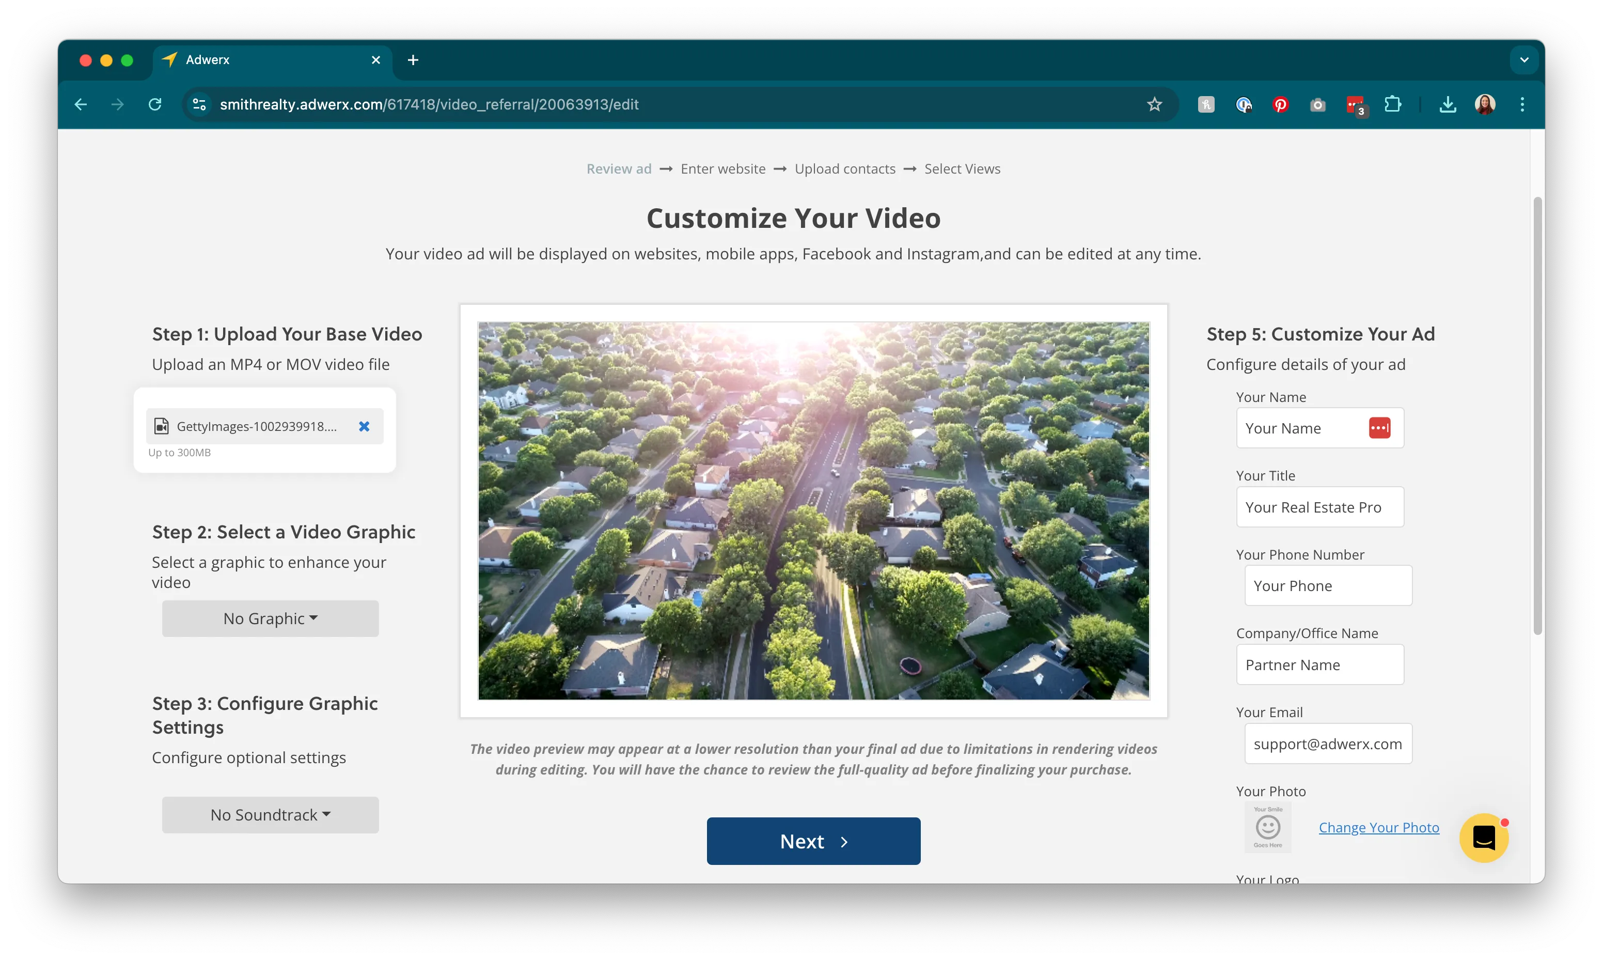Viewport: 1603px width, 960px height.
Task: Open the Extensions puzzle menu
Action: pyautogui.click(x=1393, y=104)
